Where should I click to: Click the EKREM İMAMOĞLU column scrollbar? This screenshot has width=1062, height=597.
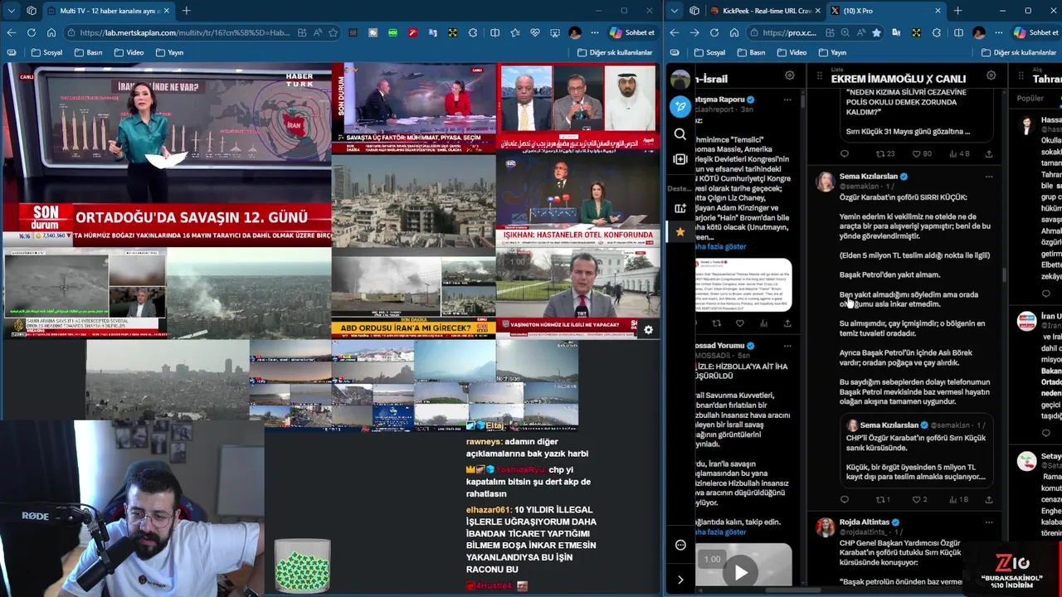tap(1004, 274)
